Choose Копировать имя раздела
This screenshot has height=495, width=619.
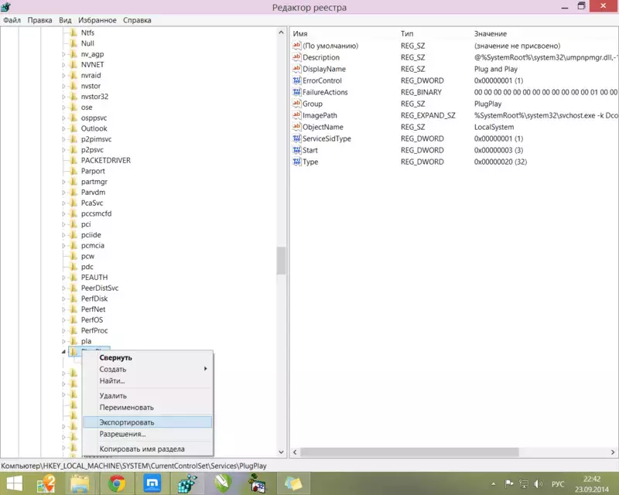point(147,449)
